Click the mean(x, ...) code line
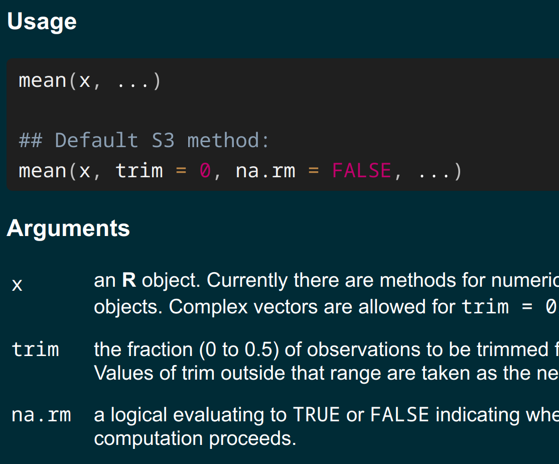559x464 pixels. pos(90,81)
